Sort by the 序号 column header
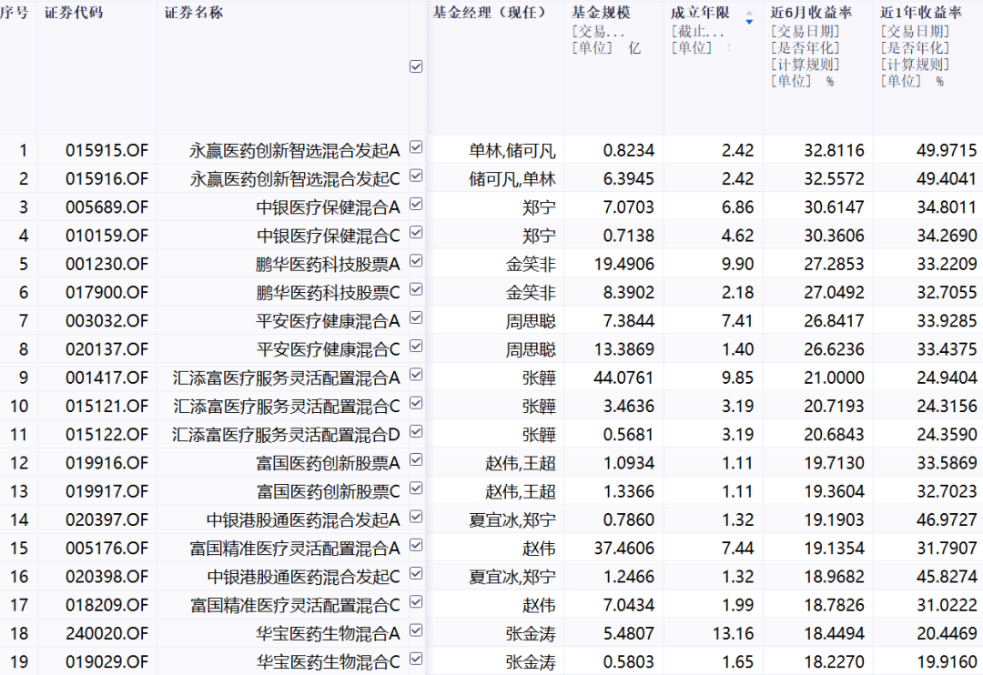Viewport: 983px width, 675px height. point(14,13)
